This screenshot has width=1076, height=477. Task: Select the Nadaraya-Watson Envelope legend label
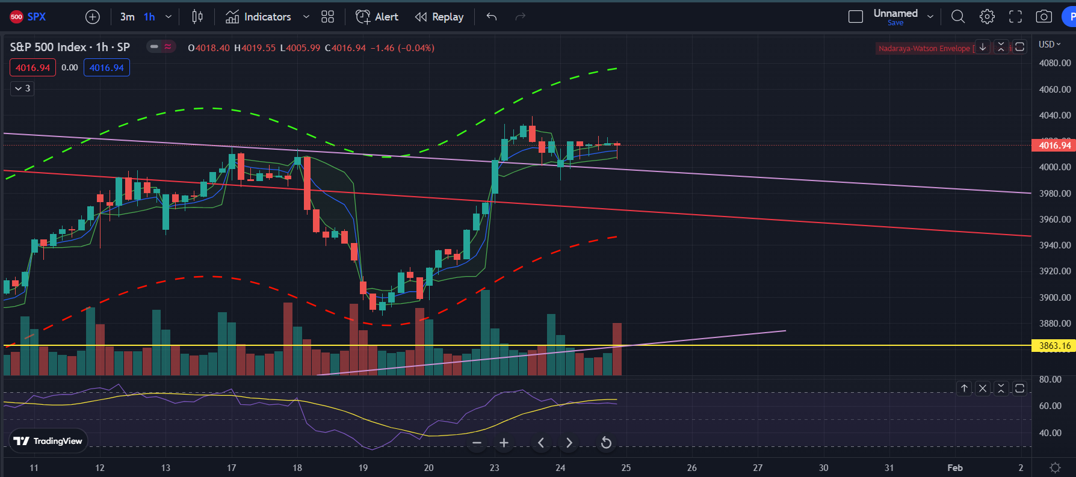tap(924, 48)
